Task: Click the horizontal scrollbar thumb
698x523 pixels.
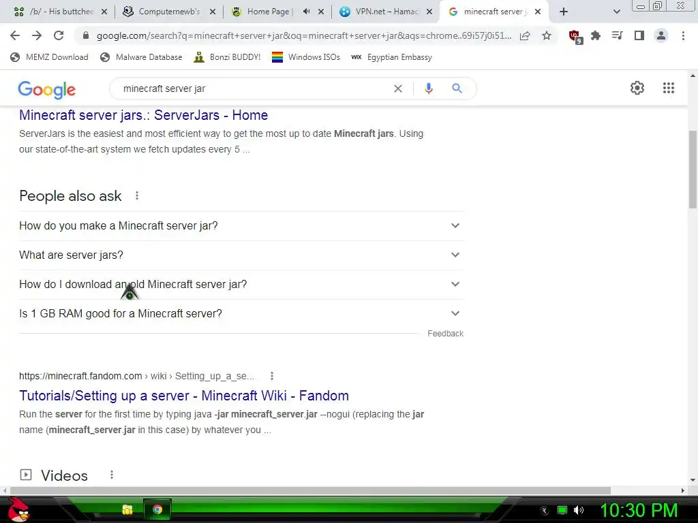Action: pyautogui.click(x=310, y=490)
